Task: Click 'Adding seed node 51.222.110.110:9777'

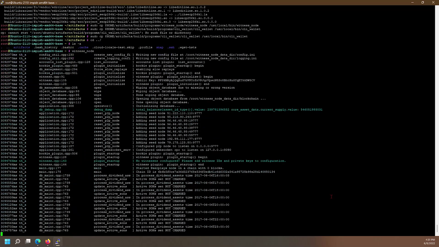Action: 169,113
